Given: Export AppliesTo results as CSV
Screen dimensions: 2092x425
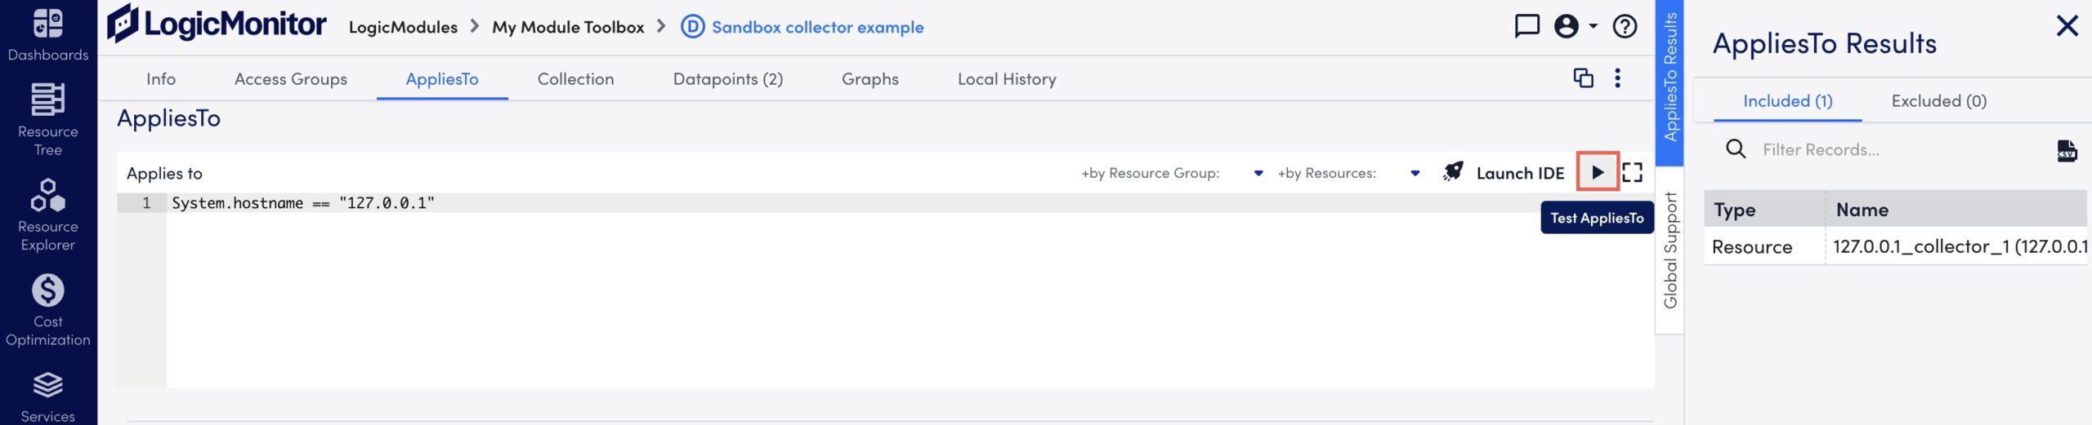Looking at the screenshot, I should click(2067, 150).
